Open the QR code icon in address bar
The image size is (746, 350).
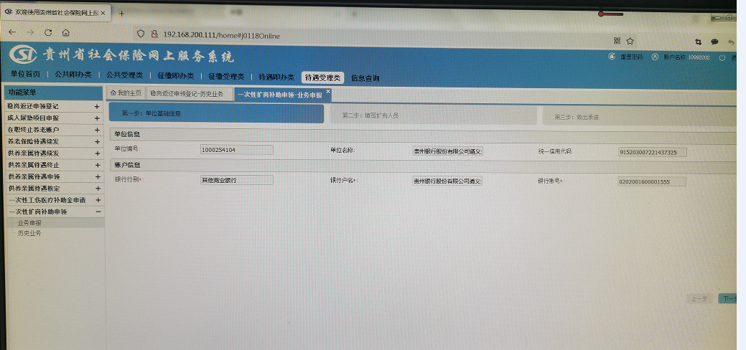pos(617,41)
